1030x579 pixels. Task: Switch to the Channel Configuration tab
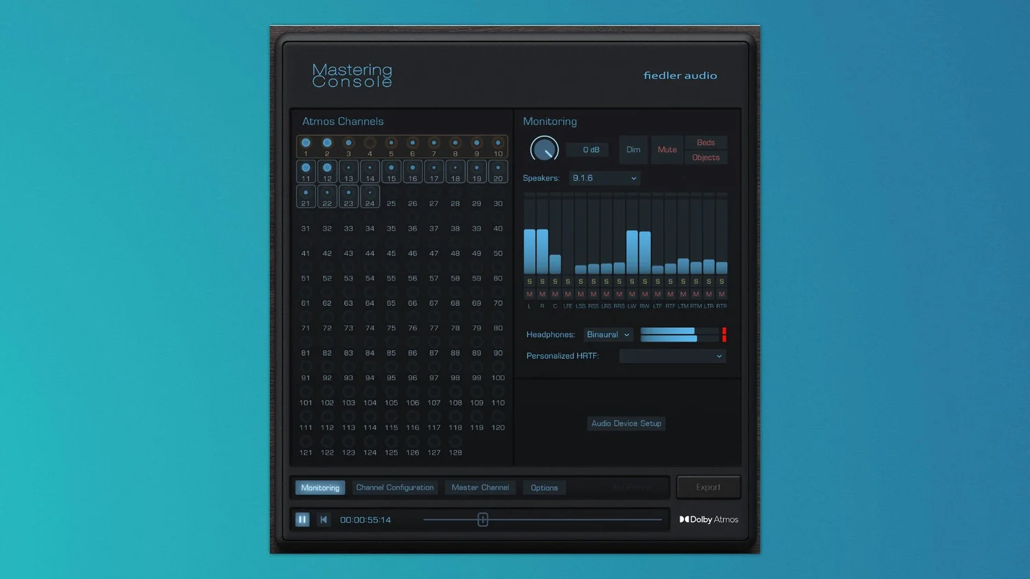(x=395, y=487)
